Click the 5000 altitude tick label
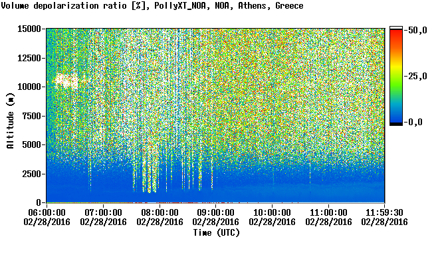Viewport: 442px width, 259px height. [x=31, y=144]
